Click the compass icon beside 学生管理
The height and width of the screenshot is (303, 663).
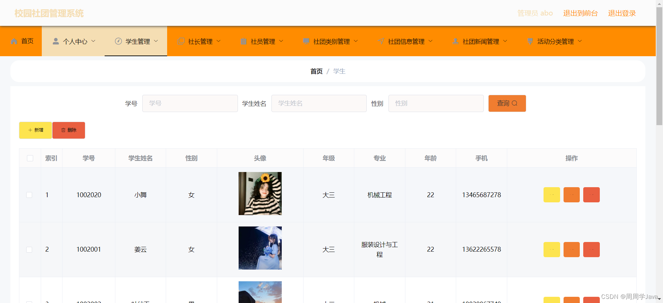[x=118, y=41]
